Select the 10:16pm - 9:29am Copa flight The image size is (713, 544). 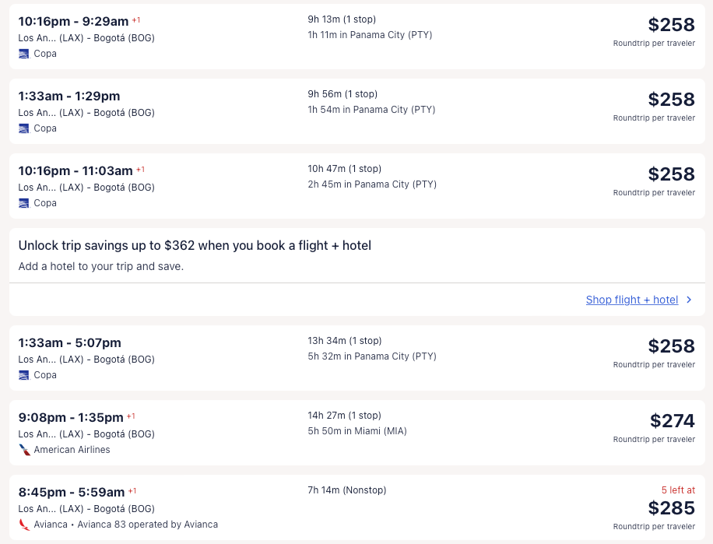coord(74,22)
